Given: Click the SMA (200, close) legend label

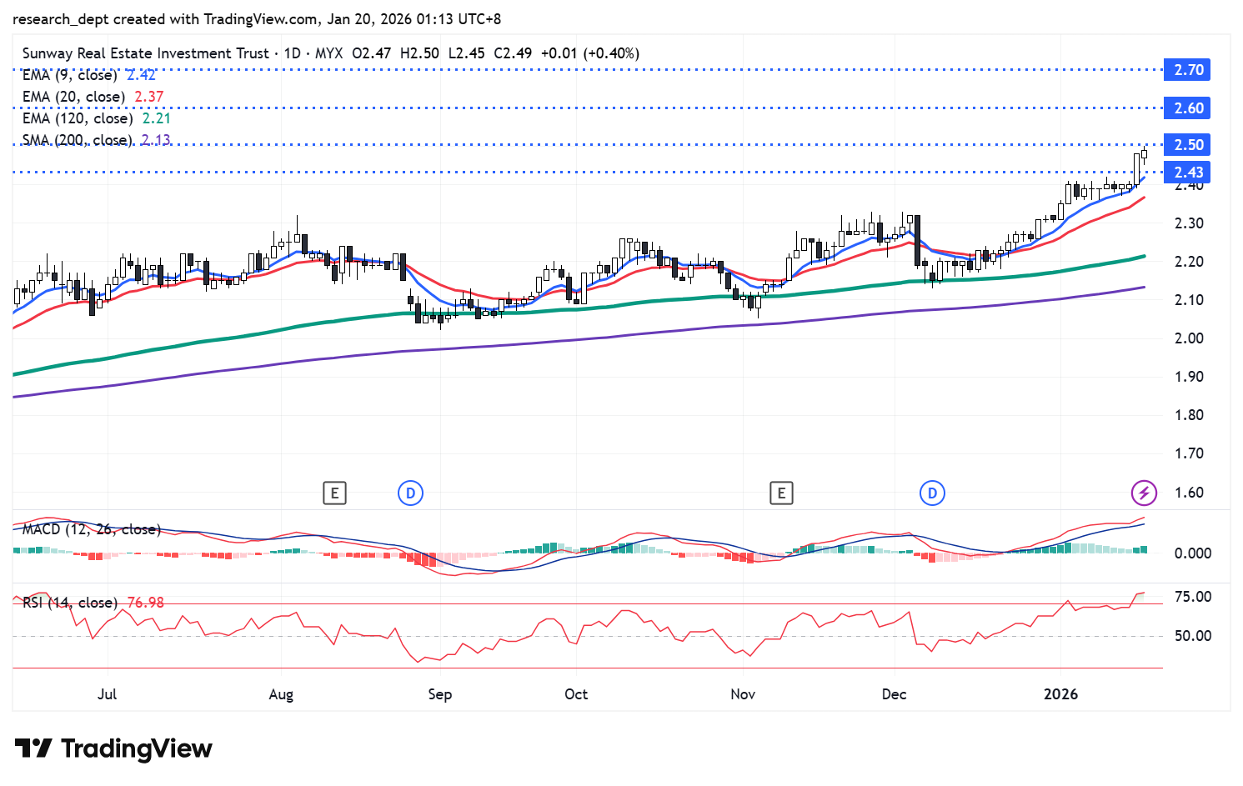Looking at the screenshot, I should (77, 140).
